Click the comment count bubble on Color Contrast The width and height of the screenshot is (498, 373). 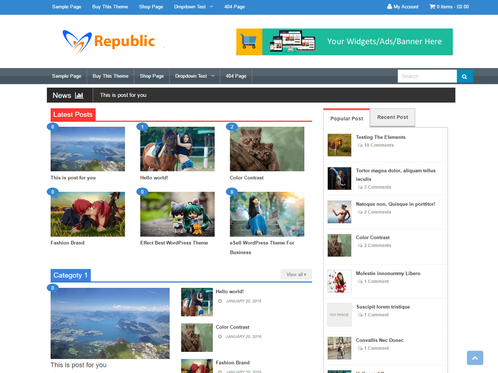coord(232,127)
